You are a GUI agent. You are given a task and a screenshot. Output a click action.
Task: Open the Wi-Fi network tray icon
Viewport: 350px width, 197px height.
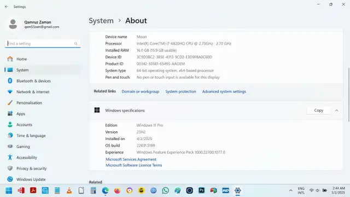click(x=311, y=190)
